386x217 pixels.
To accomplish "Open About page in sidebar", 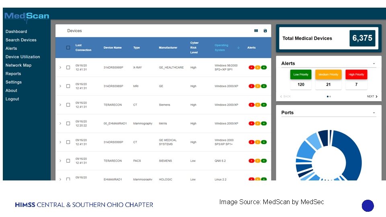I will (11, 90).
